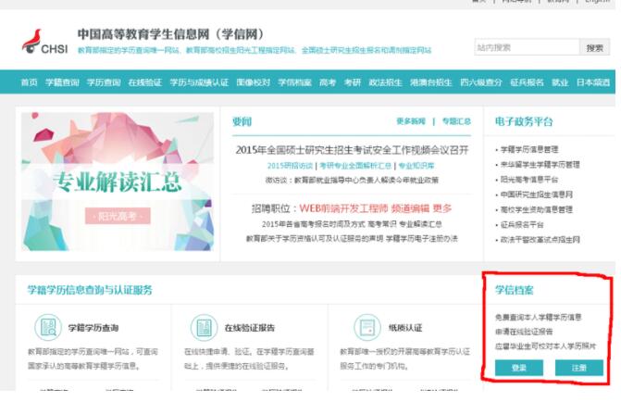The image size is (621, 402).
Task: Open 港澳台招生 in navigation bar
Action: tap(431, 82)
